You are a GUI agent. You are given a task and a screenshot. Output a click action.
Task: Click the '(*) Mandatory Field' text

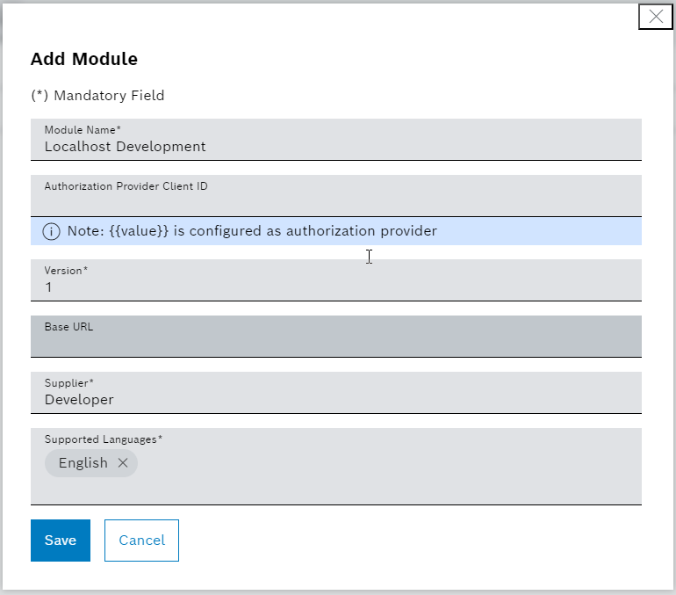97,95
